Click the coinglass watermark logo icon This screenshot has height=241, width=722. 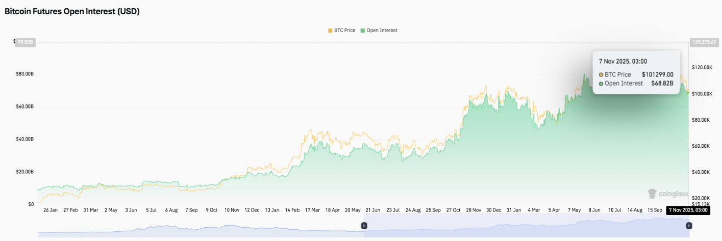click(652, 194)
